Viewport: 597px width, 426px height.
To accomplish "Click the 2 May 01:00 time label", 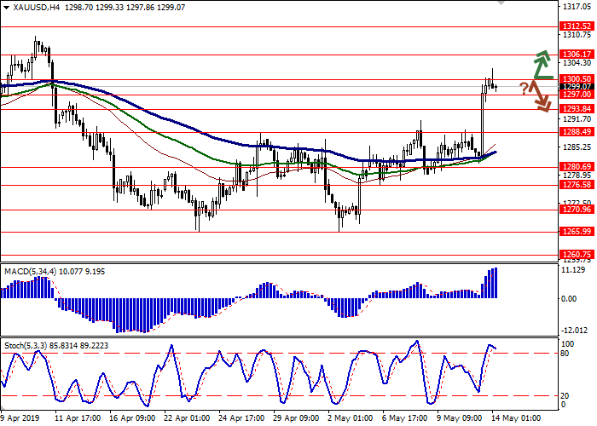I will click(x=348, y=419).
